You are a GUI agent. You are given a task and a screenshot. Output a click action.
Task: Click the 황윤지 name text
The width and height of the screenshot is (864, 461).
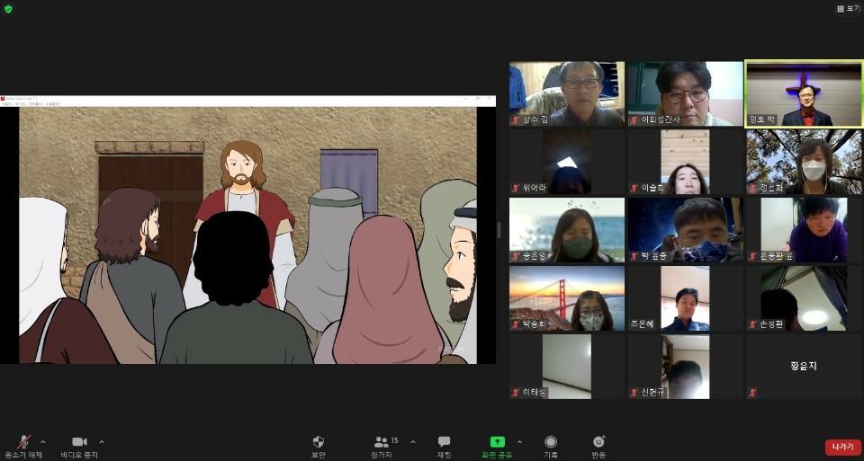pyautogui.click(x=804, y=366)
